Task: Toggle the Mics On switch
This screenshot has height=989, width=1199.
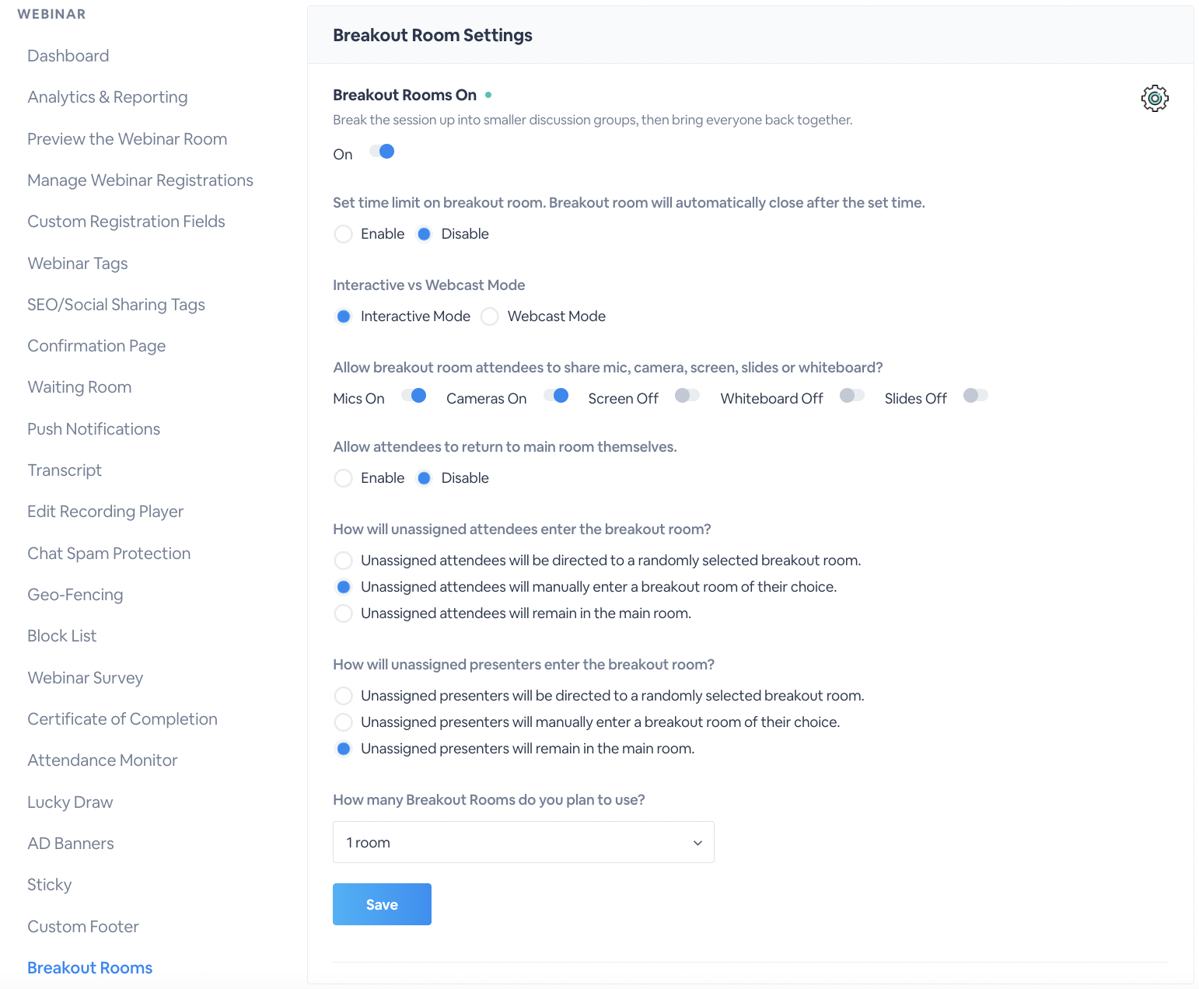Action: click(x=414, y=396)
